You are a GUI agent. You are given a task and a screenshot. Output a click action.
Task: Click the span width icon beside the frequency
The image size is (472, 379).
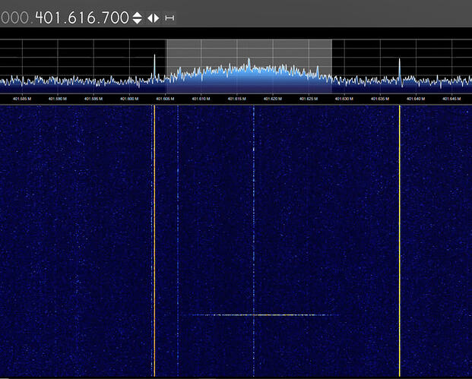tap(169, 18)
